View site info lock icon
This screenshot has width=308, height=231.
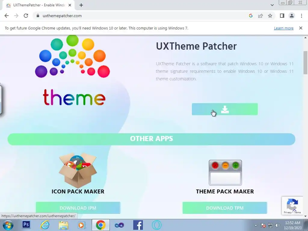[38, 16]
